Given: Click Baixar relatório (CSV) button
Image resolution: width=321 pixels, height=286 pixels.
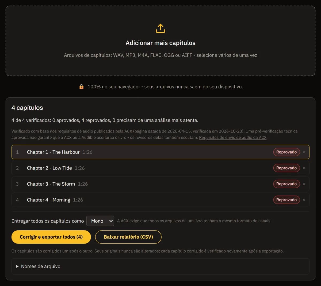Looking at the screenshot, I should tap(128, 237).
